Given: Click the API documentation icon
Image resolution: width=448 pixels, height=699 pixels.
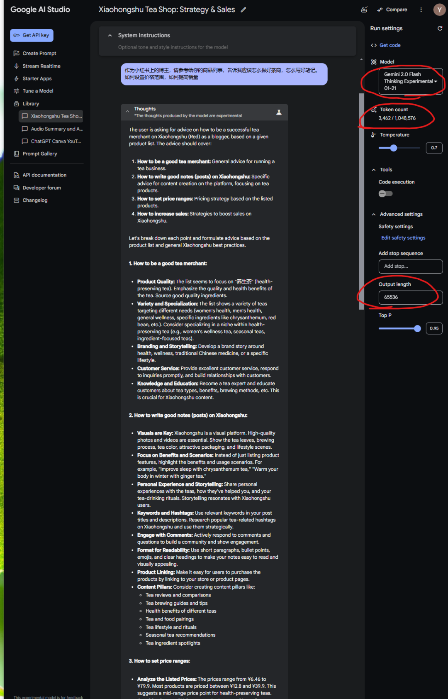Looking at the screenshot, I should pyautogui.click(x=17, y=175).
